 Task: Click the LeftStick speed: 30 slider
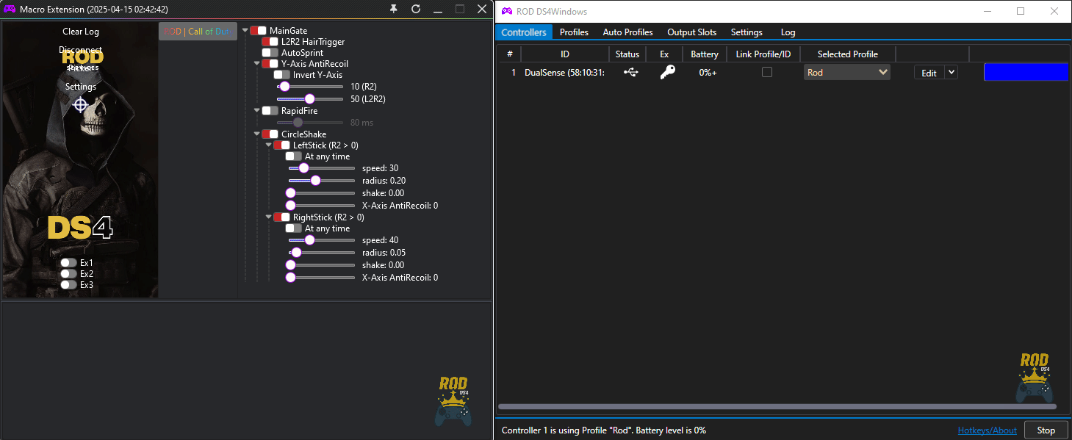coord(321,168)
